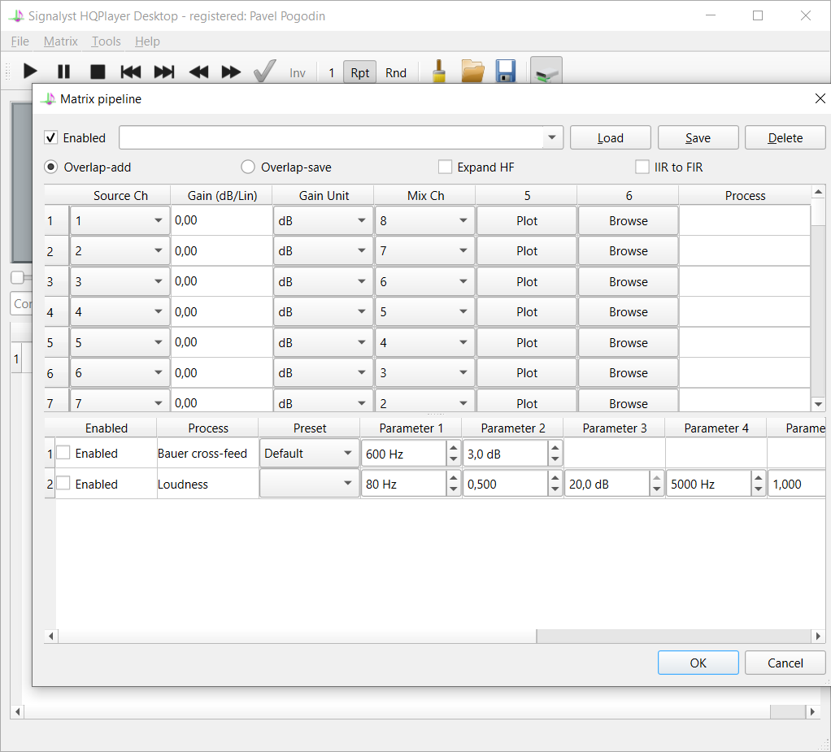Click the Load button
This screenshot has width=831, height=752.
point(611,137)
